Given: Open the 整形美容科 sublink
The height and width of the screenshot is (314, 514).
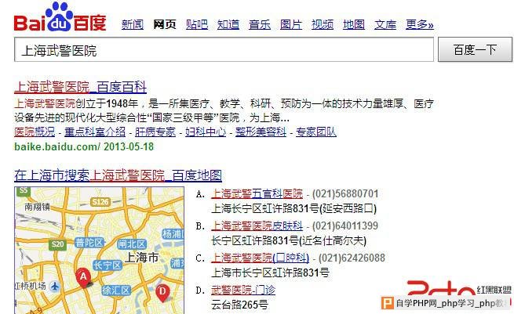Looking at the screenshot, I should (261, 132).
